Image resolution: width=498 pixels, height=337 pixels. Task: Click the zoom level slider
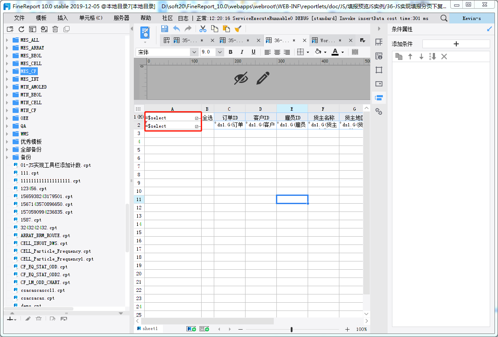tap(292, 329)
